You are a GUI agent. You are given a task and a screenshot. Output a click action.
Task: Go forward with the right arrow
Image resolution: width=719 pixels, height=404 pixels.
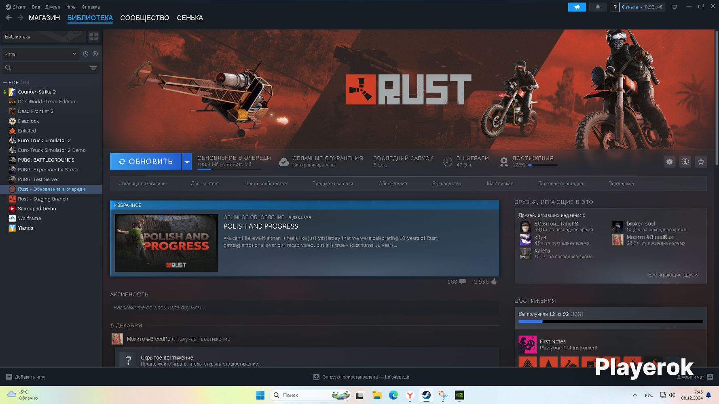pyautogui.click(x=21, y=18)
